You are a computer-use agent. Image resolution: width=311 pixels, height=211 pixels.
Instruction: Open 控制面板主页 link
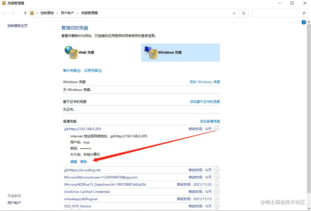click(x=17, y=26)
